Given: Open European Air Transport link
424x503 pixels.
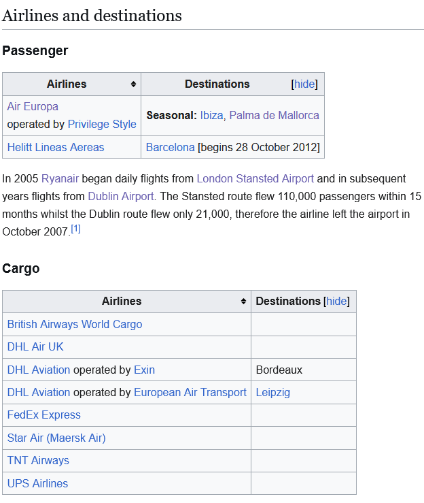Looking at the screenshot, I should coord(190,392).
